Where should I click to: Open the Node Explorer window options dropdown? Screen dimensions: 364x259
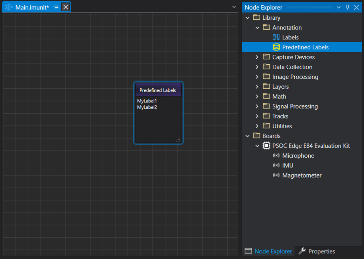[x=339, y=8]
